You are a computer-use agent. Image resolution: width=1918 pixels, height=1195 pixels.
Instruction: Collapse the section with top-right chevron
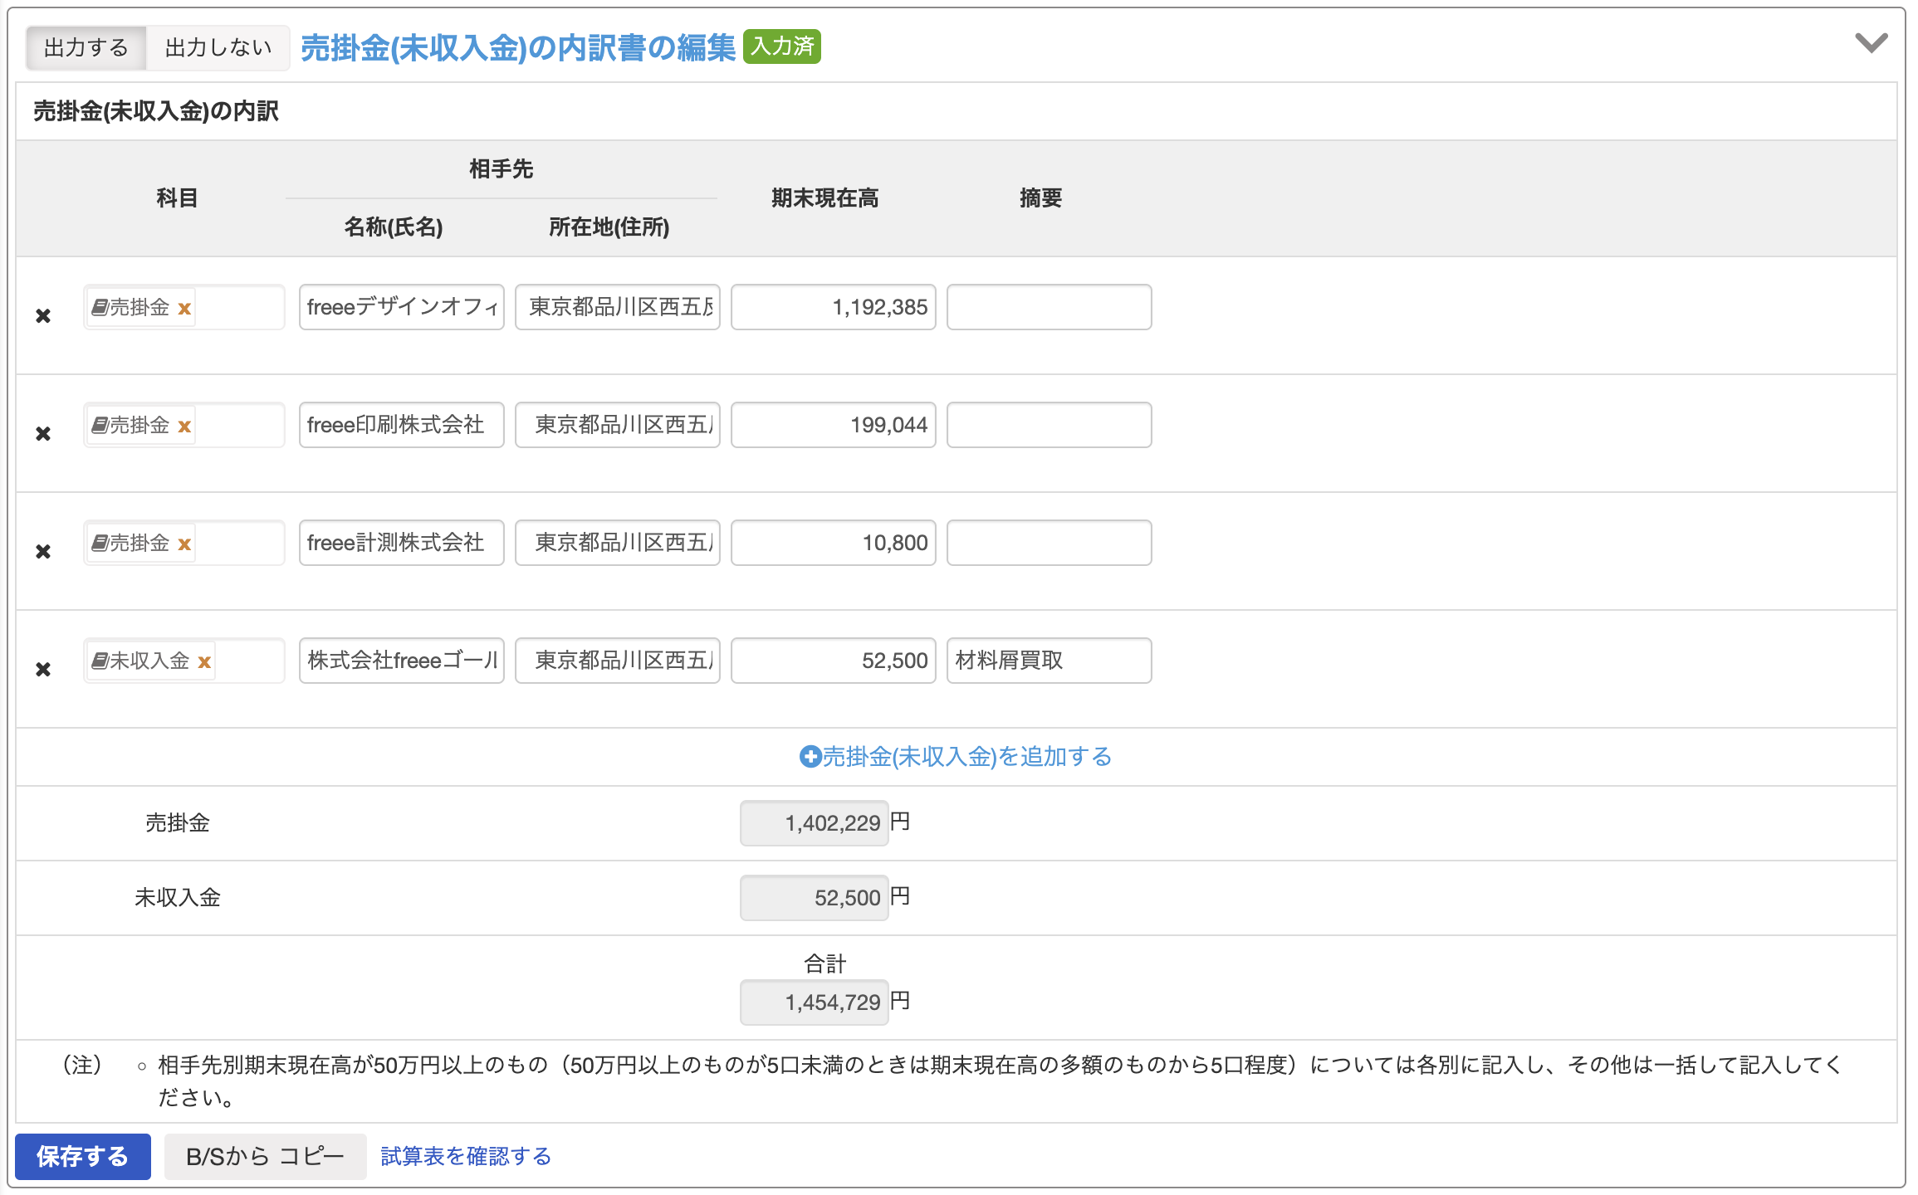click(x=1871, y=43)
